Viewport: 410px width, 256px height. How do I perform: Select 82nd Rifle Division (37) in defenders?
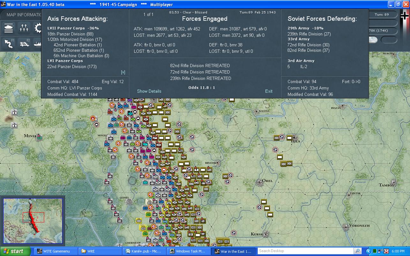[x=309, y=50]
